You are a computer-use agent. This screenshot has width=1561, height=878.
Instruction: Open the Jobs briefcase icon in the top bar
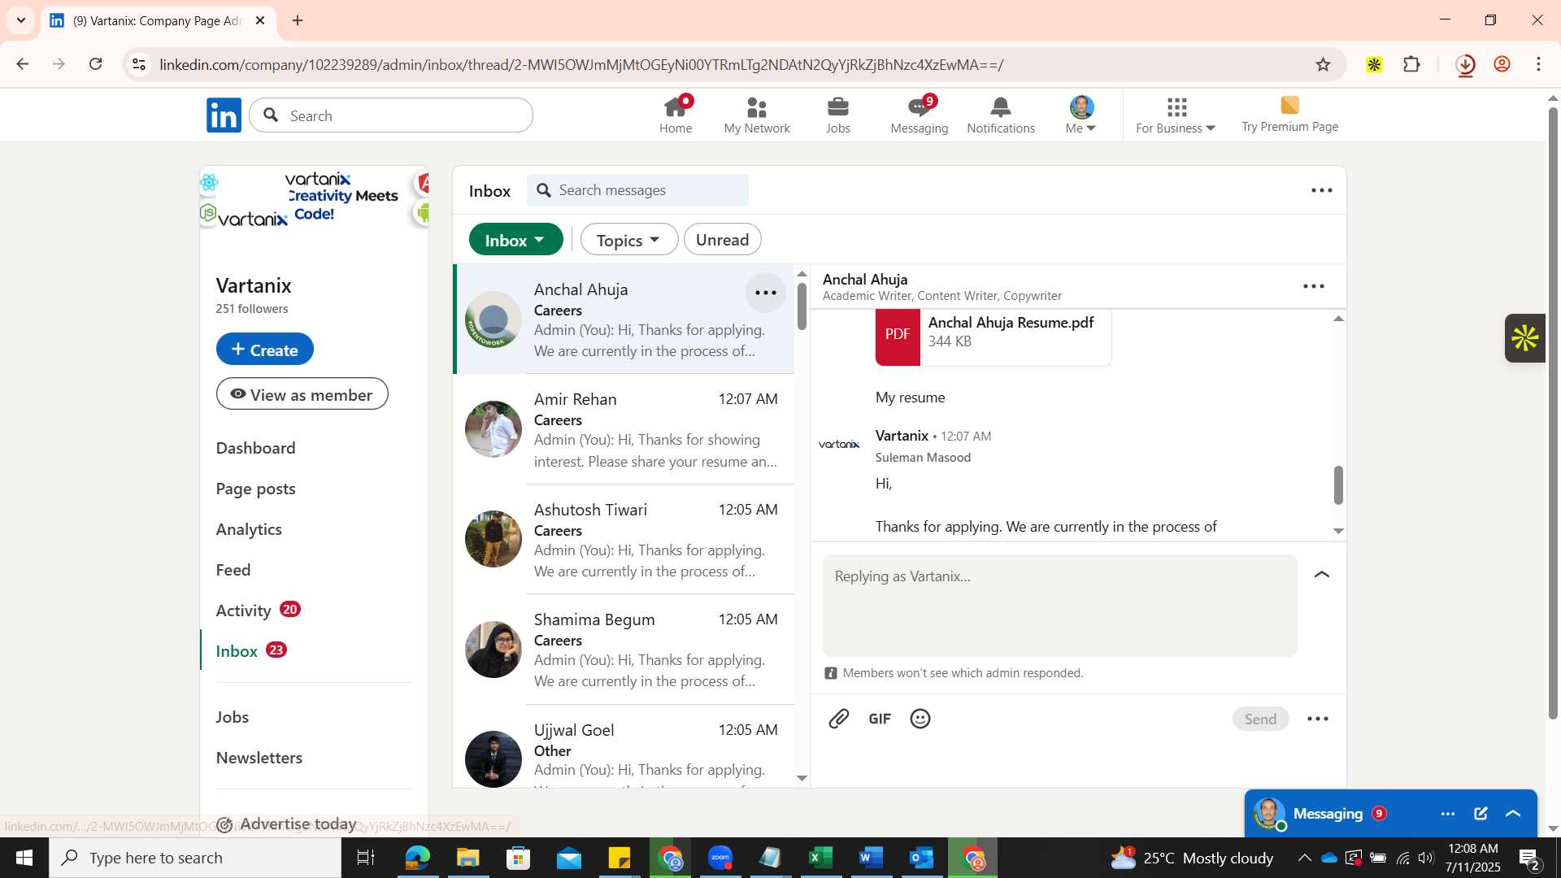[838, 115]
